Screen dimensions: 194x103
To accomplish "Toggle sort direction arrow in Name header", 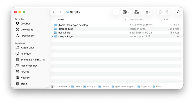I will pyautogui.click(x=126, y=20).
